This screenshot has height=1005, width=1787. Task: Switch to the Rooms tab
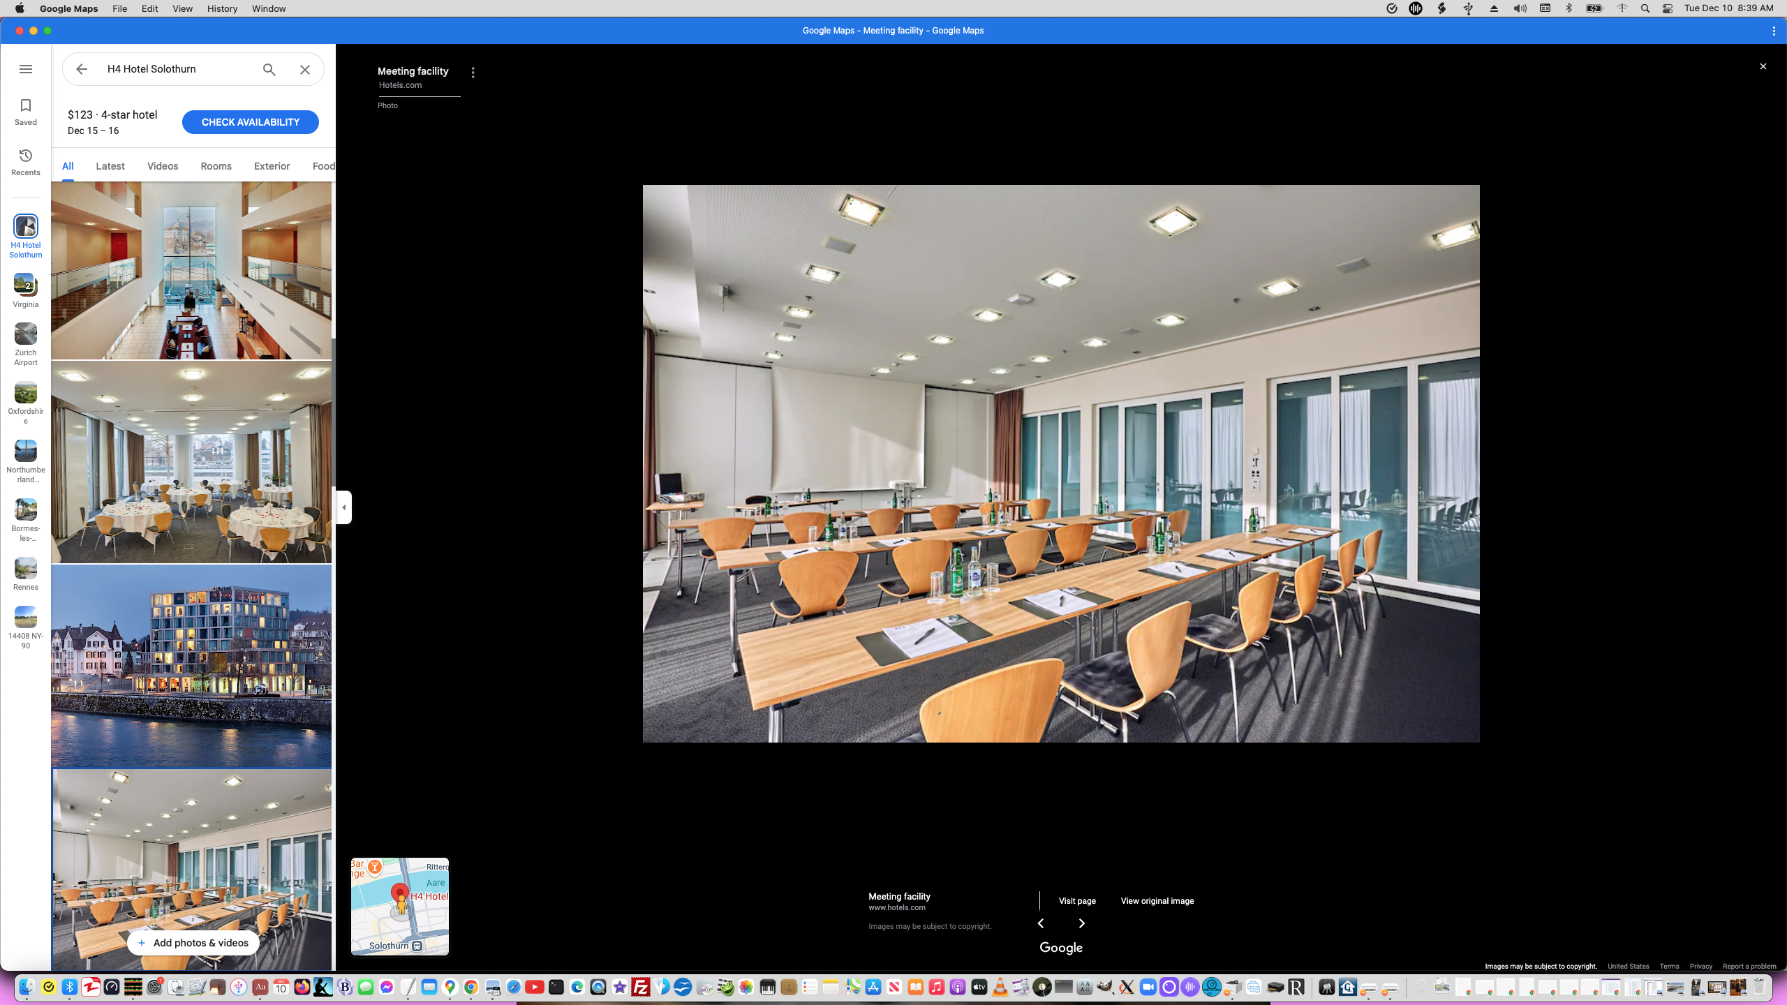click(215, 166)
